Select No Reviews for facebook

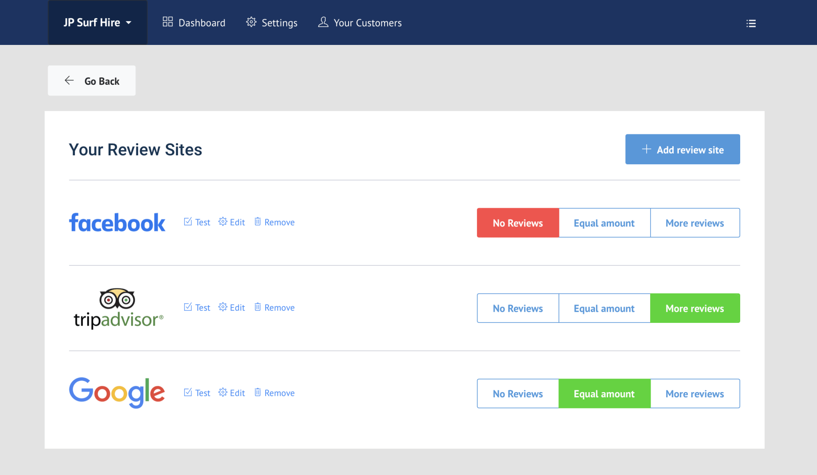coord(518,223)
